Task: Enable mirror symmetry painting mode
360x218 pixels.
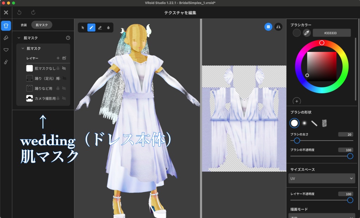Action: [278, 27]
